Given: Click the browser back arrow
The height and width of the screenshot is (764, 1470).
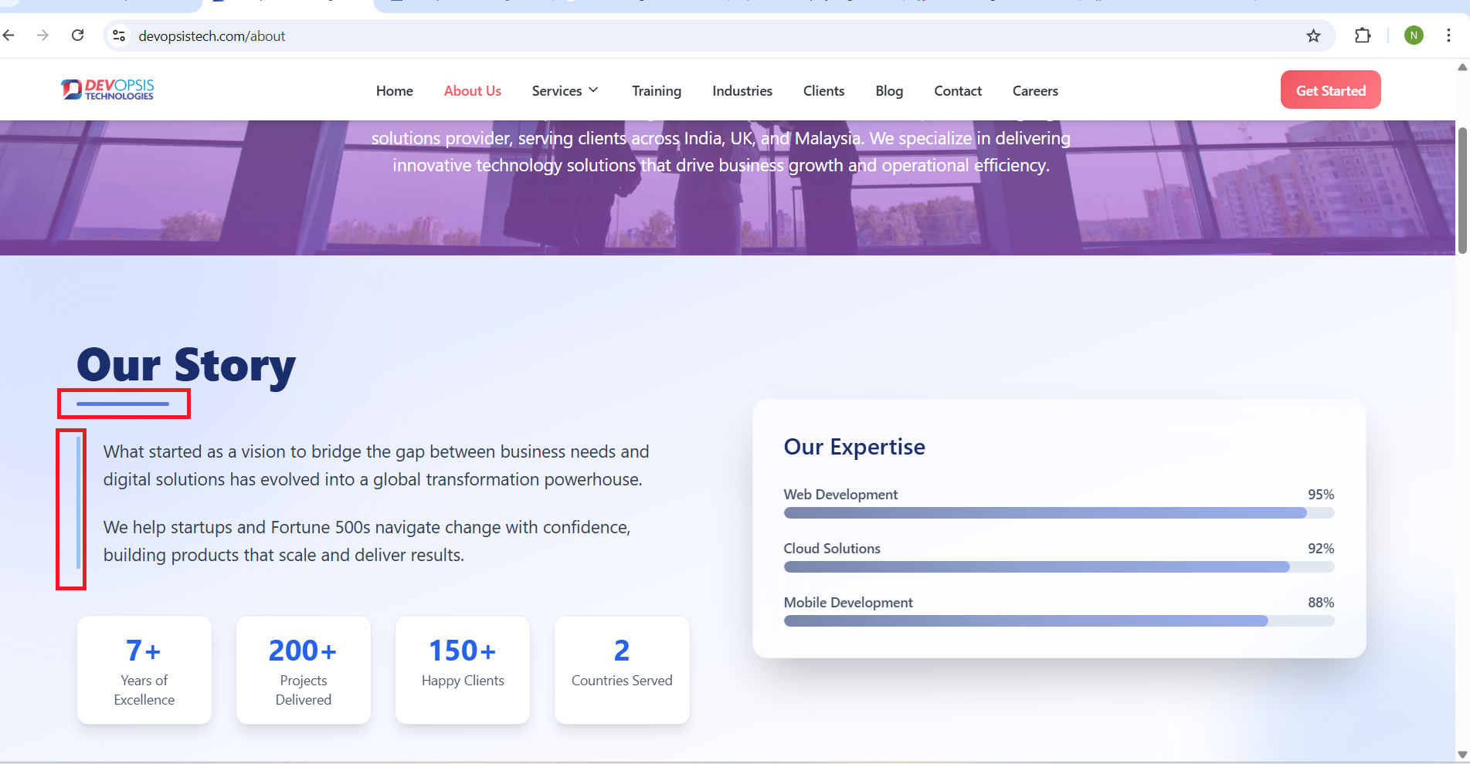Looking at the screenshot, I should [x=9, y=35].
